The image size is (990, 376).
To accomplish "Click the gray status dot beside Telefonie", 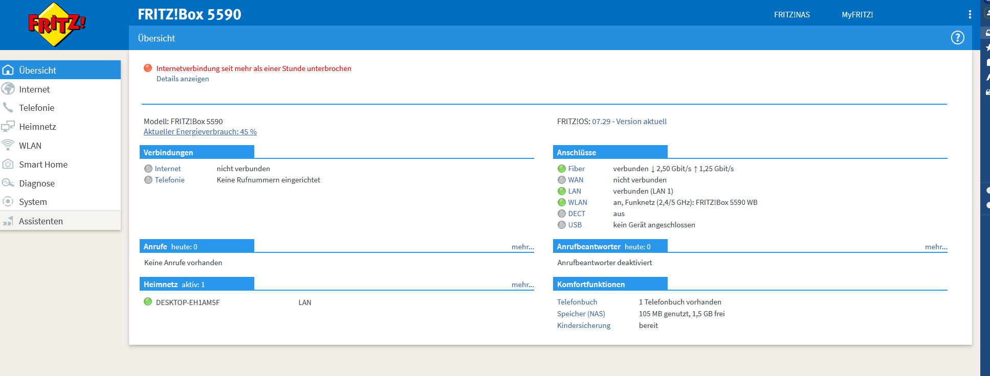I will 148,180.
